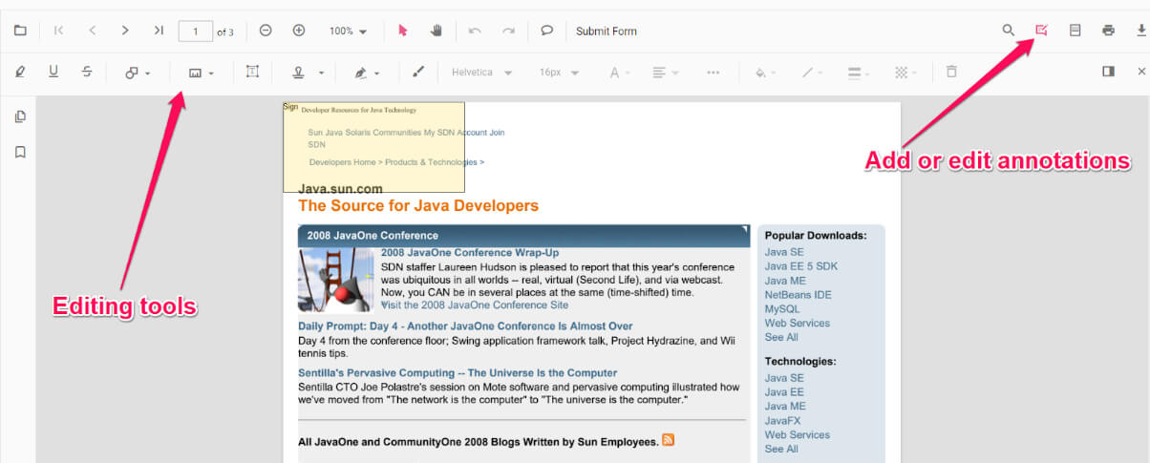Screen dimensions: 1150x463
Task: Zoom in with the plus icon
Action: [x=299, y=31]
